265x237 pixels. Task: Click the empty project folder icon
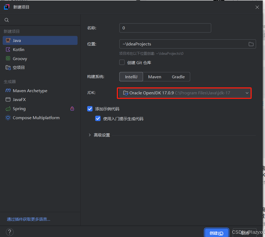[x=8, y=68]
